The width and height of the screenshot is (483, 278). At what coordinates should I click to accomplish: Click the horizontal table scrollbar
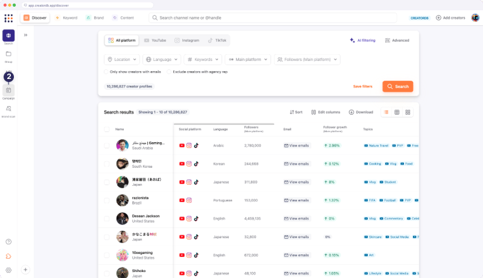(x=224, y=124)
